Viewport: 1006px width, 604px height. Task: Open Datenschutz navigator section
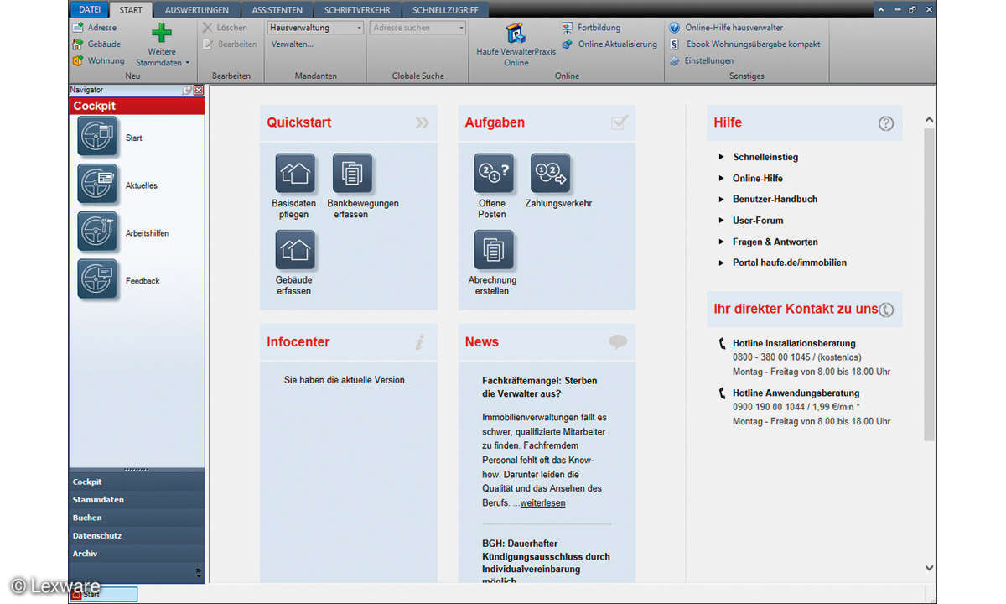click(137, 535)
